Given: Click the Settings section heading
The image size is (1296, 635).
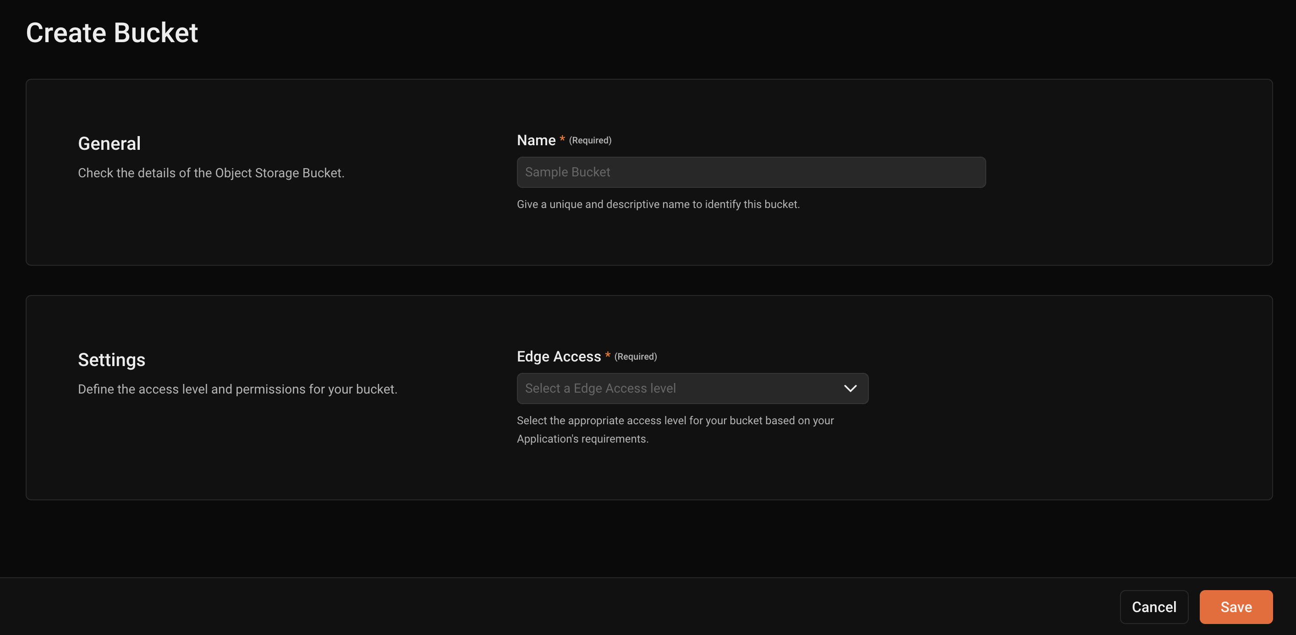Looking at the screenshot, I should point(111,360).
